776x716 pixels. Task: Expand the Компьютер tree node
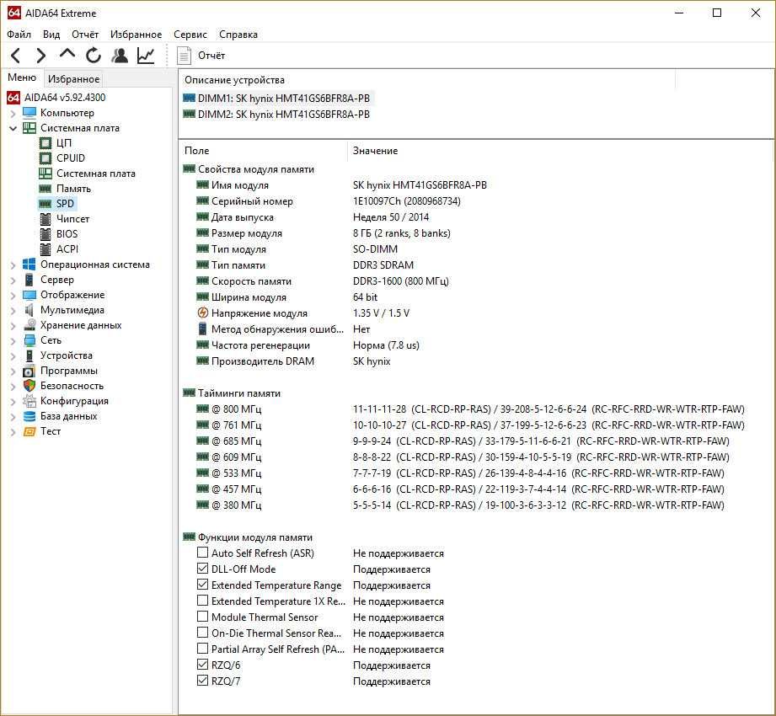pos(13,114)
